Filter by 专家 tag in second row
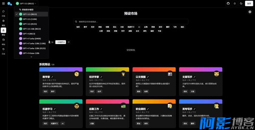Viewport: 255px width, 130px height. 159,31
